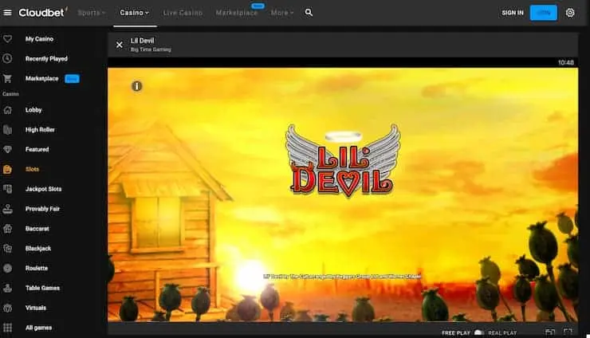Viewport: 590px width, 338px height.
Task: Go to the Cloudbet home logo
Action: coord(43,13)
